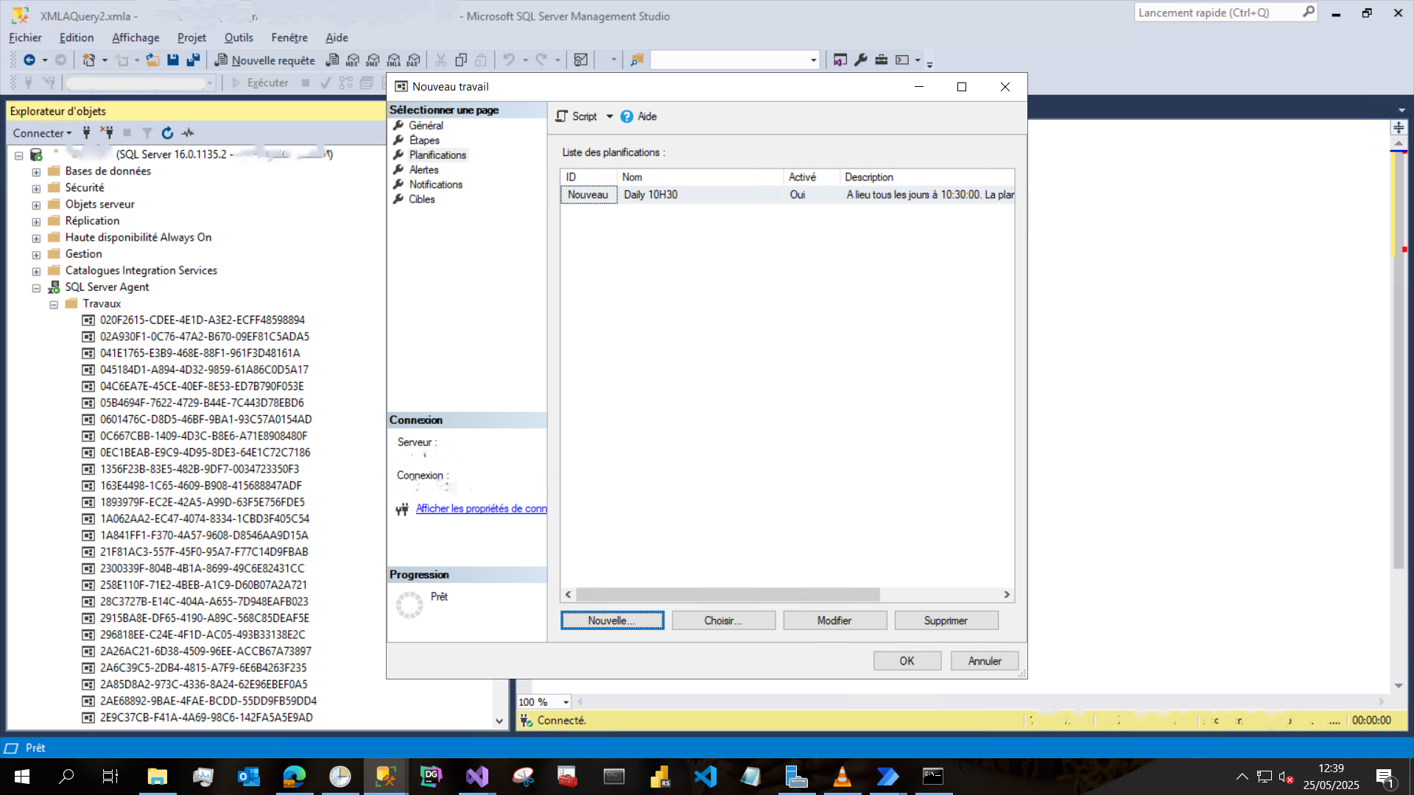The image size is (1414, 795).
Task: Select the Général page
Action: (426, 126)
